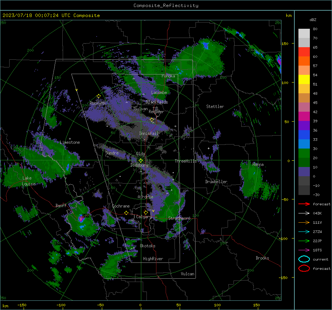The image size is (332, 310).
Task: Click the Ponoka city label
Action: pos(168,76)
